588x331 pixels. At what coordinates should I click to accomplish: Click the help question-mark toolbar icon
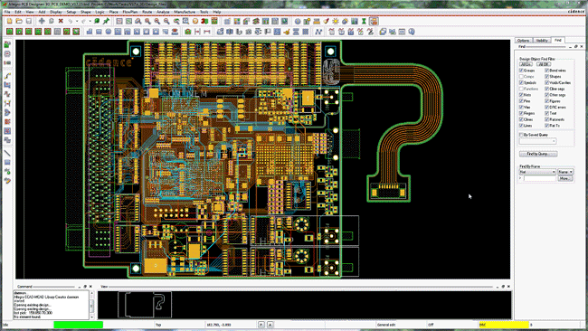[412, 32]
